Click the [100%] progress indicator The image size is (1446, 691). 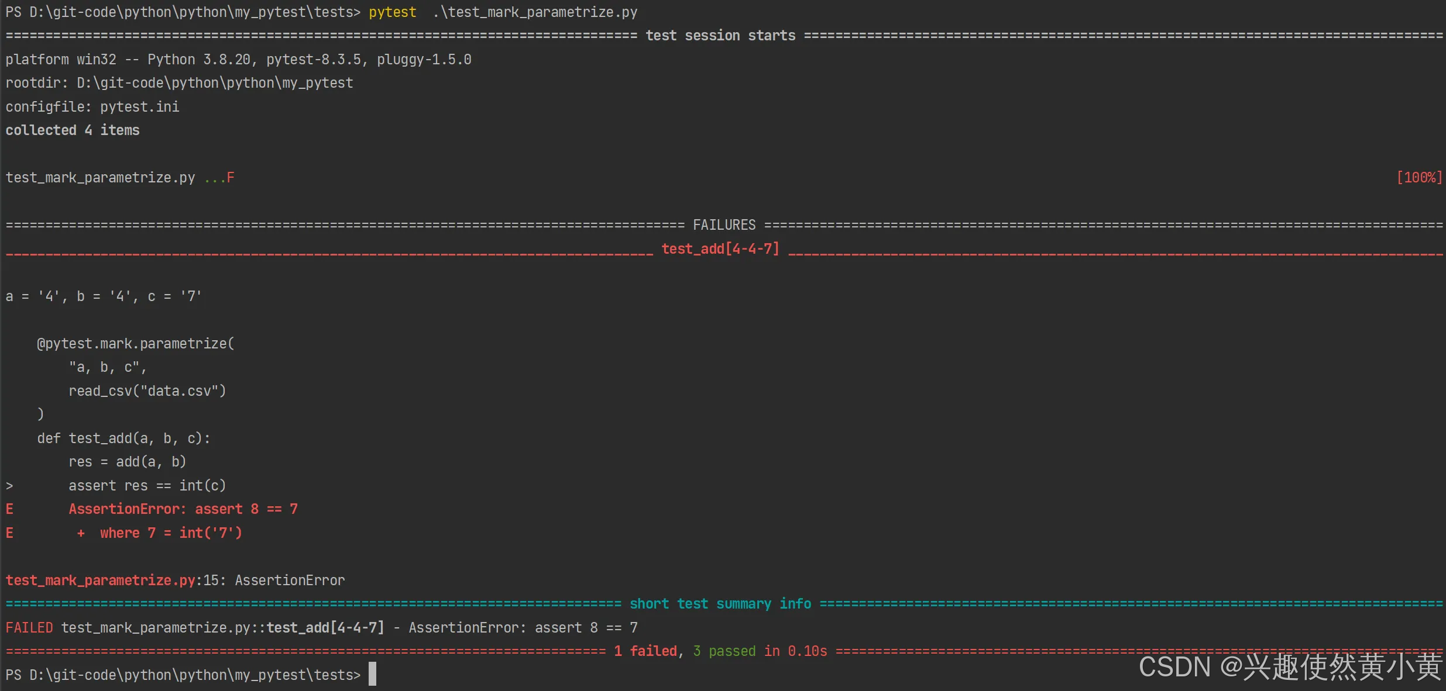tap(1418, 178)
